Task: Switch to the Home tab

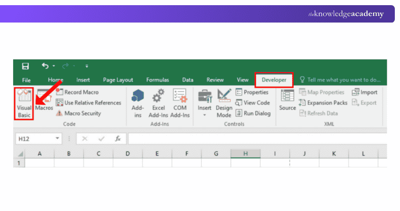Action: click(x=56, y=80)
